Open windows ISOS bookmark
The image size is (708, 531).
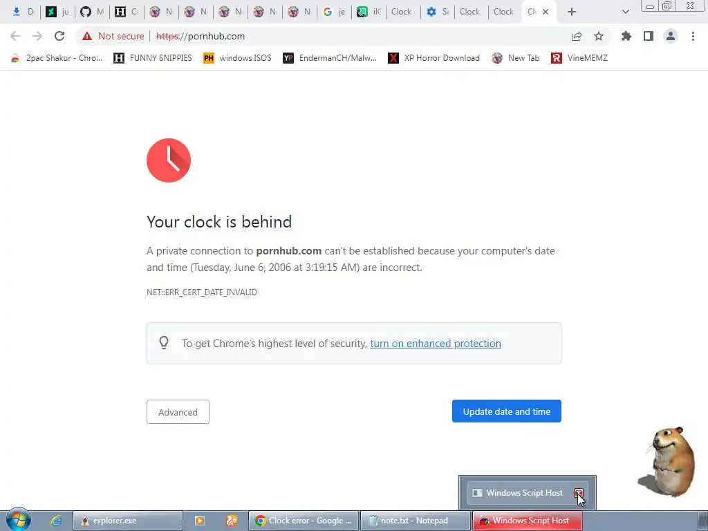[238, 58]
